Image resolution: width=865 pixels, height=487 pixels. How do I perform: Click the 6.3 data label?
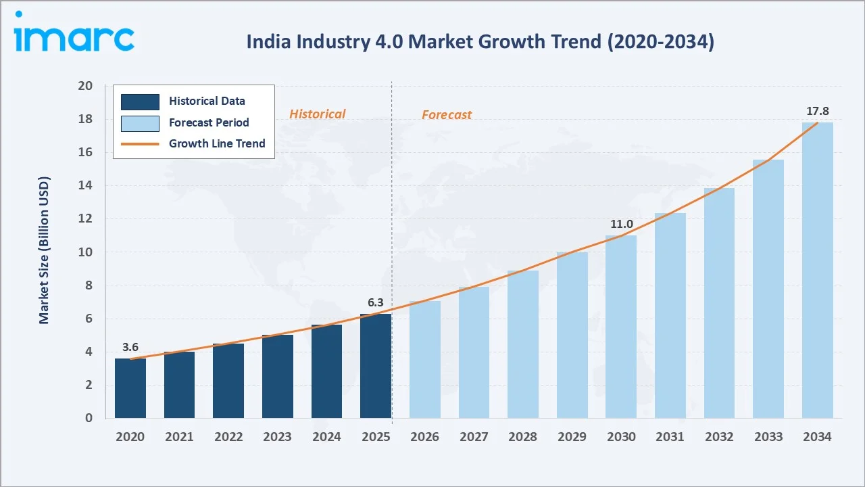376,302
